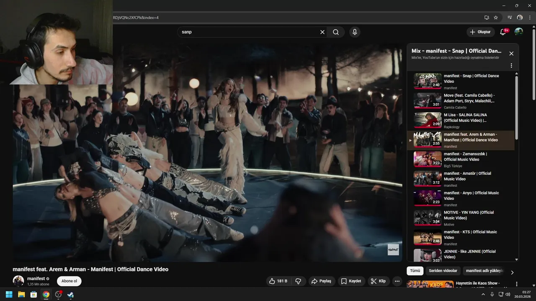Dislike the video with thumbs-down

(x=299, y=281)
